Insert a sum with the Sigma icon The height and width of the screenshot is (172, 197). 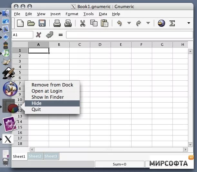point(172,23)
